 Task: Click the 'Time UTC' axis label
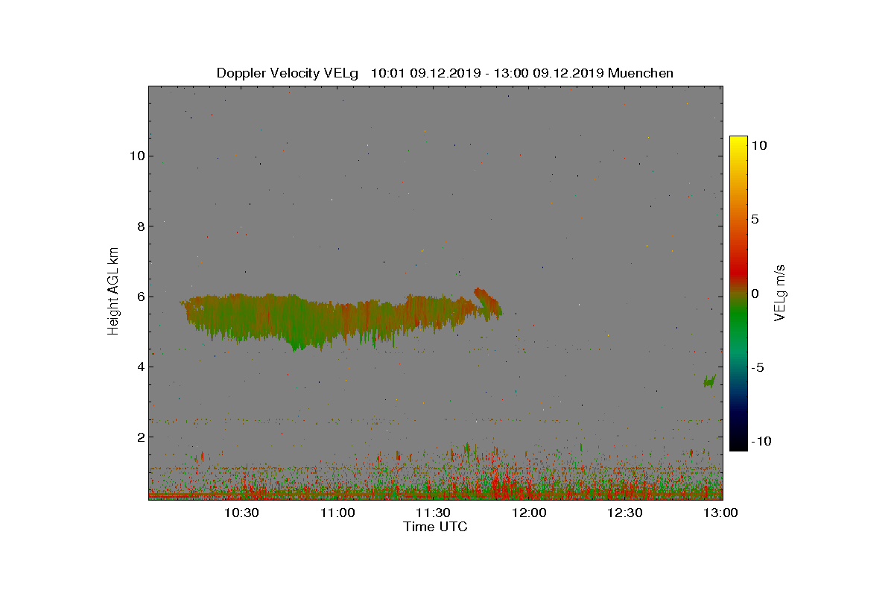coord(435,527)
